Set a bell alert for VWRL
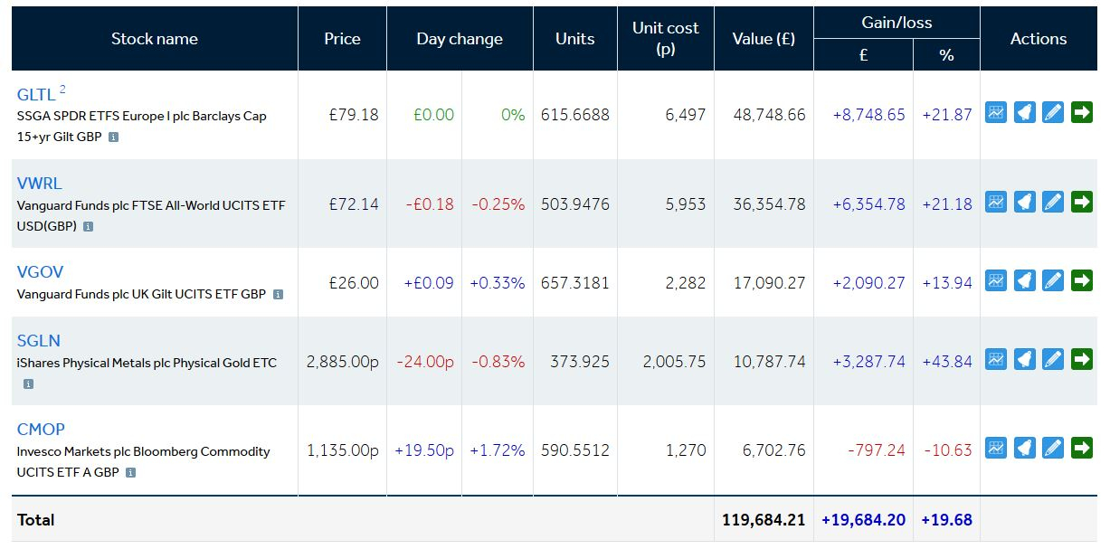This screenshot has height=549, width=1110. coord(1024,202)
